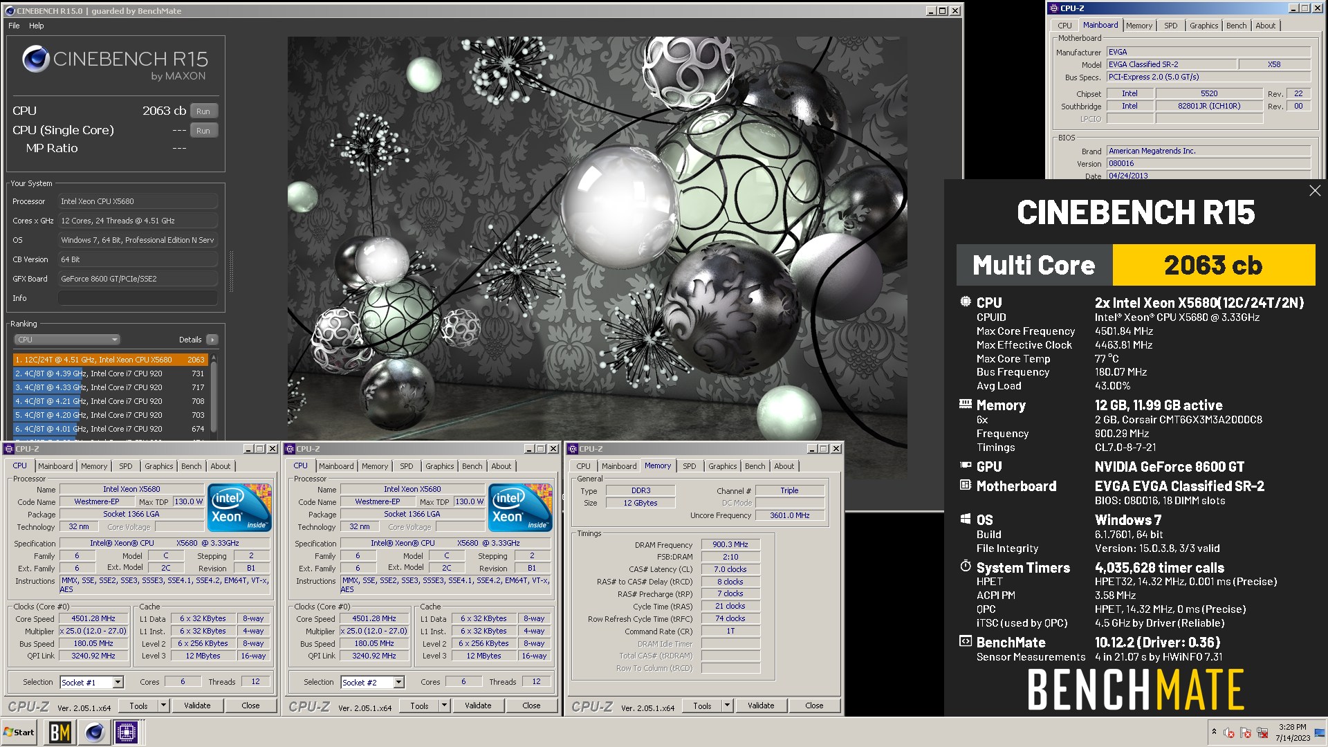Viewport: 1328px width, 747px height.
Task: Switch to Bench tab in Memory CPU-Z window
Action: click(x=755, y=466)
